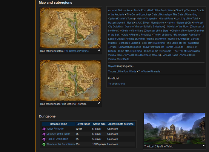Click enlarge icon below the Lost City image
The image size is (209, 152).
point(202,146)
